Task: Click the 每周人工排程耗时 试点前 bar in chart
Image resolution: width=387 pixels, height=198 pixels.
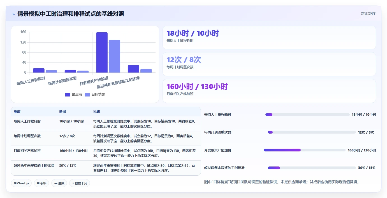Action: coord(39,70)
